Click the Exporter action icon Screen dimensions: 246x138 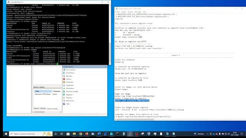click(64, 98)
